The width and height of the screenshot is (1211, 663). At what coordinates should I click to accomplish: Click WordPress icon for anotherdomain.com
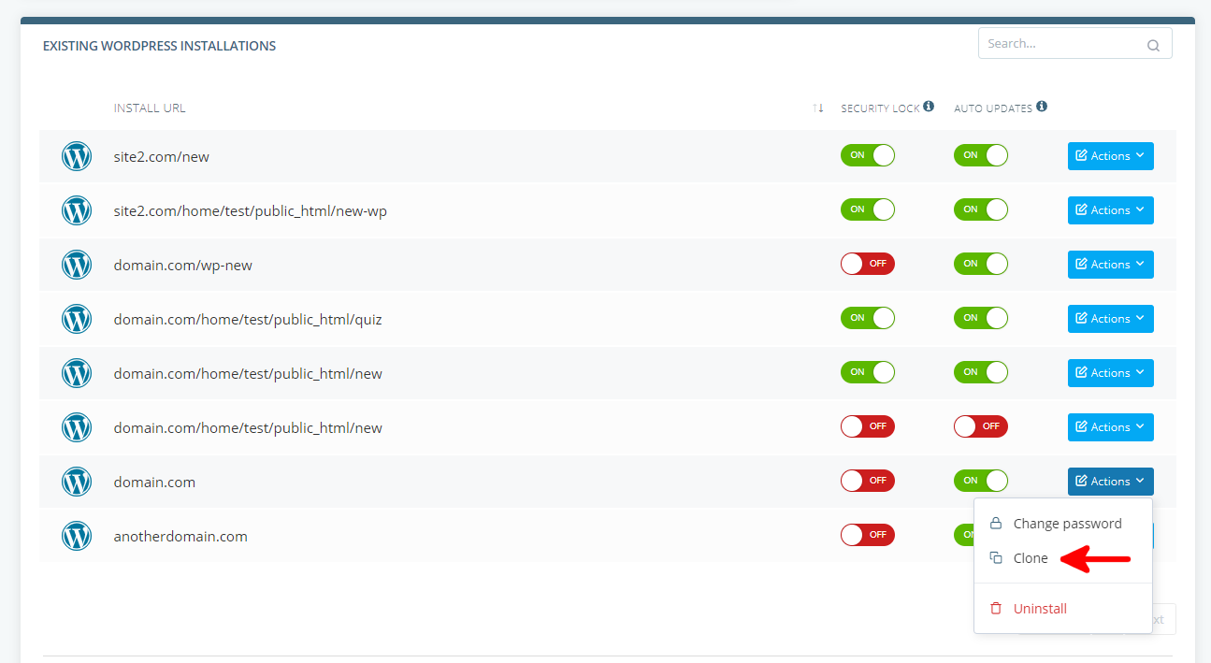(77, 536)
